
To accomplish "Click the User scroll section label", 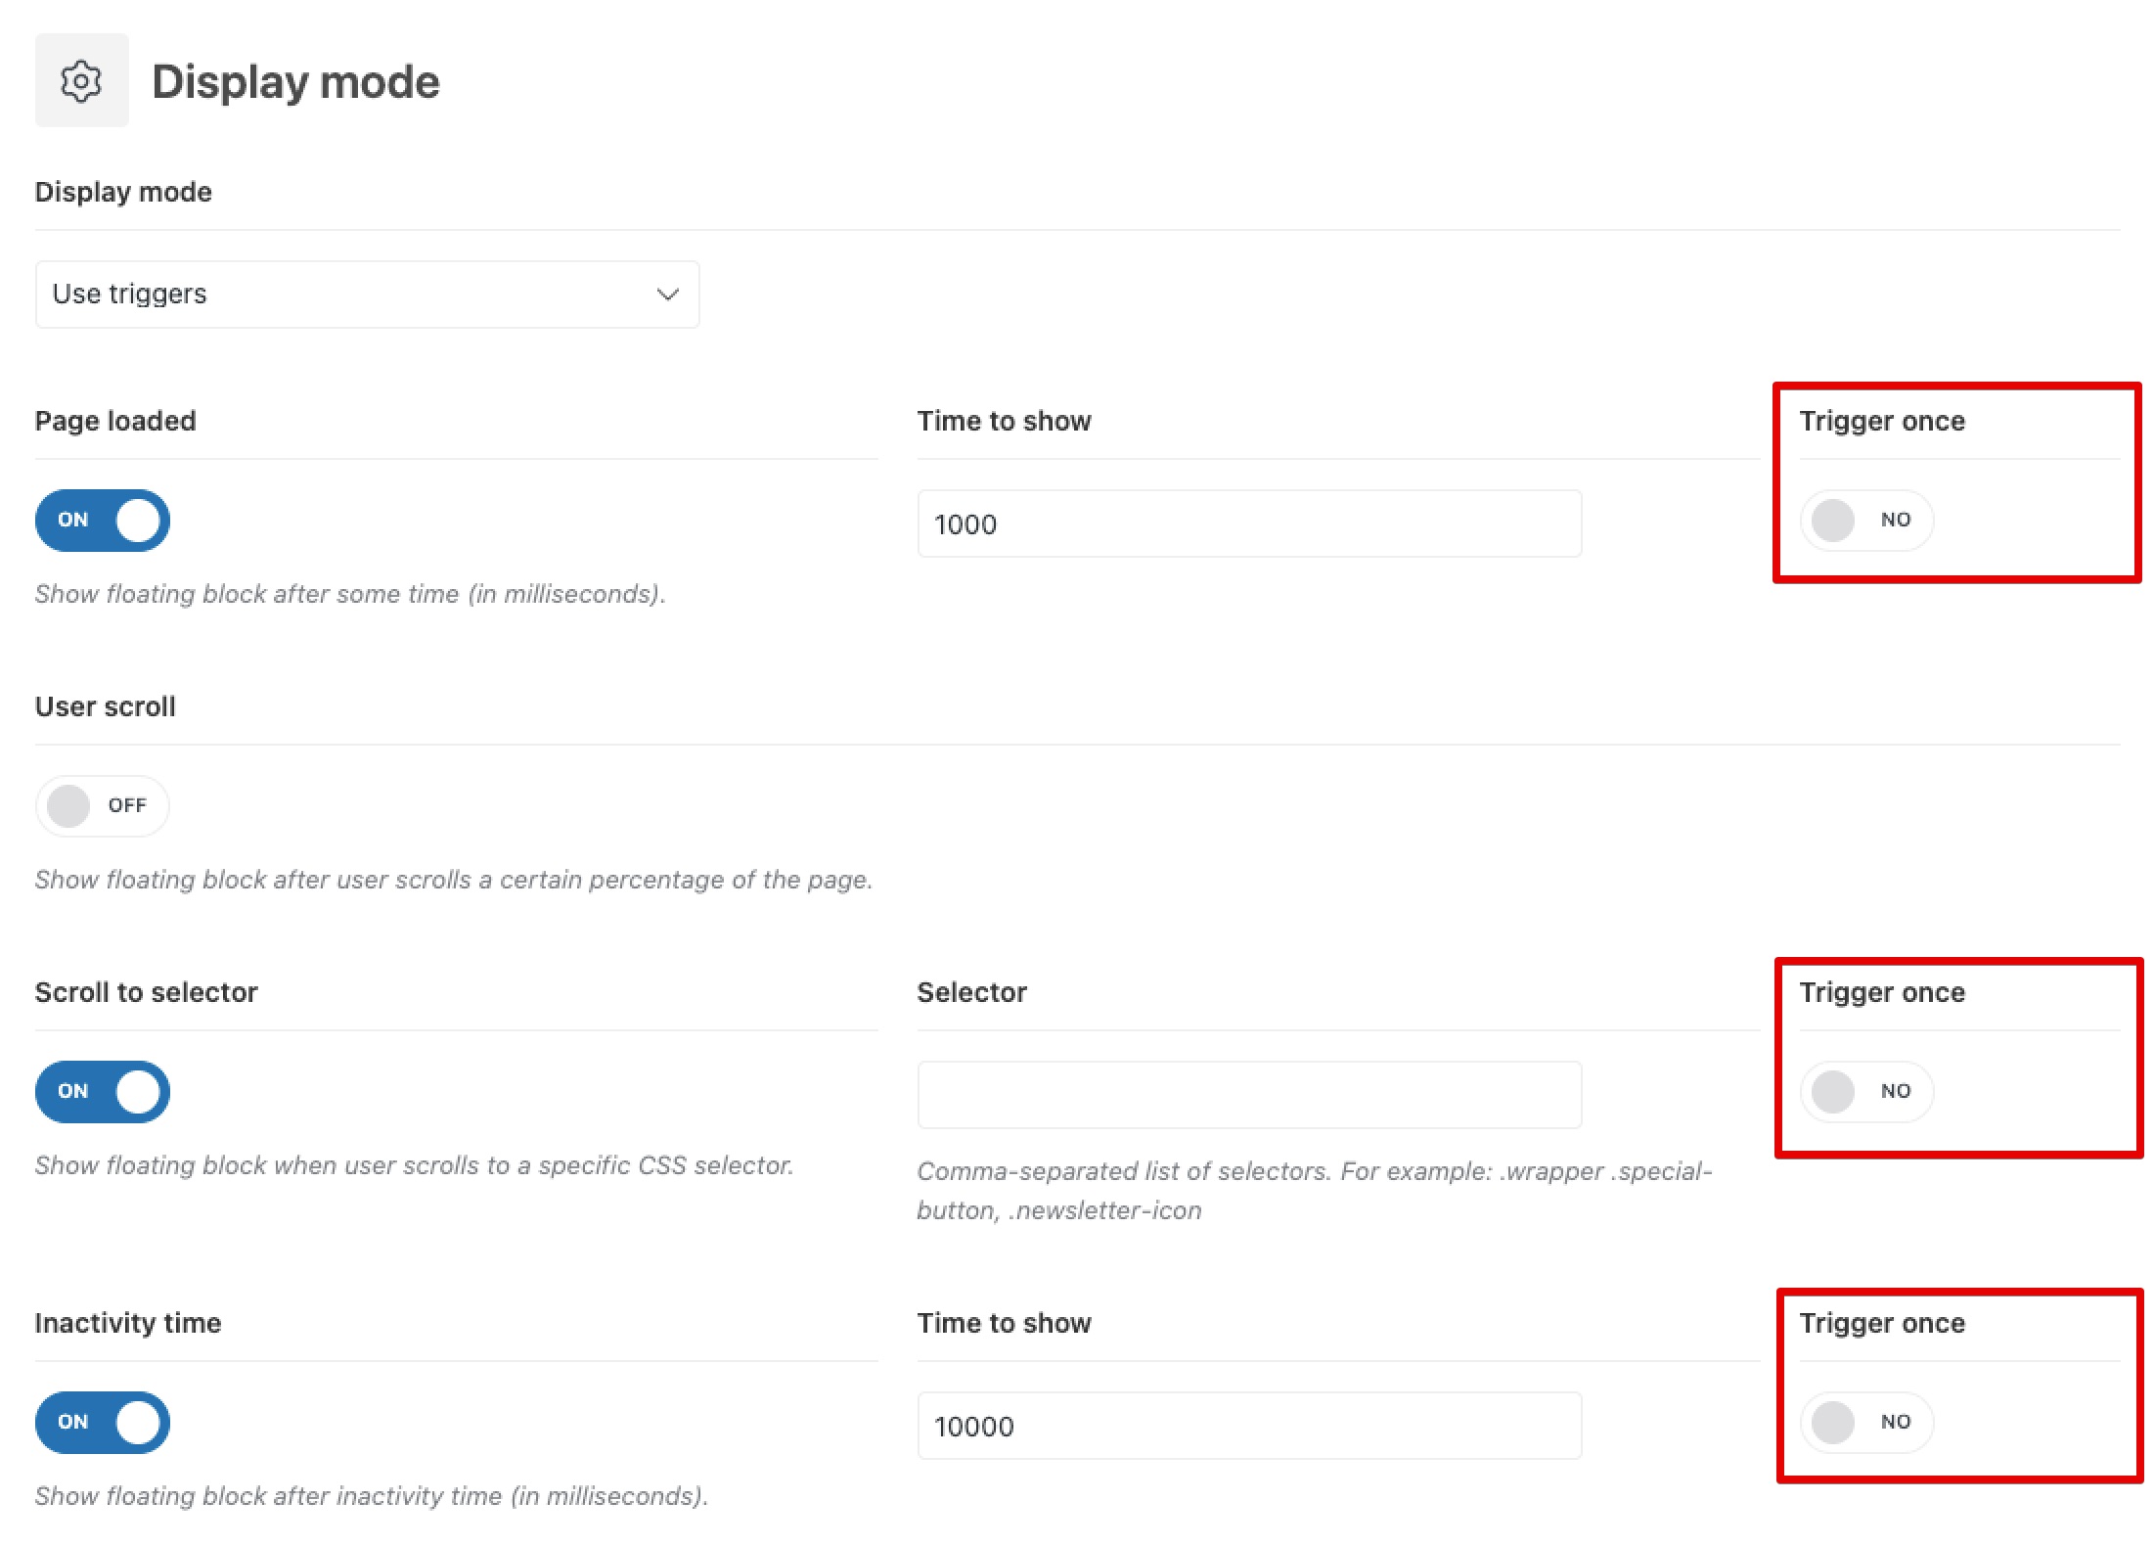I will [106, 706].
